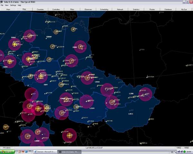Switch to Seznam Microsoft Internet Explorer taskbar window
Image resolution: width=193 pixels, height=154 pixels.
point(45,152)
